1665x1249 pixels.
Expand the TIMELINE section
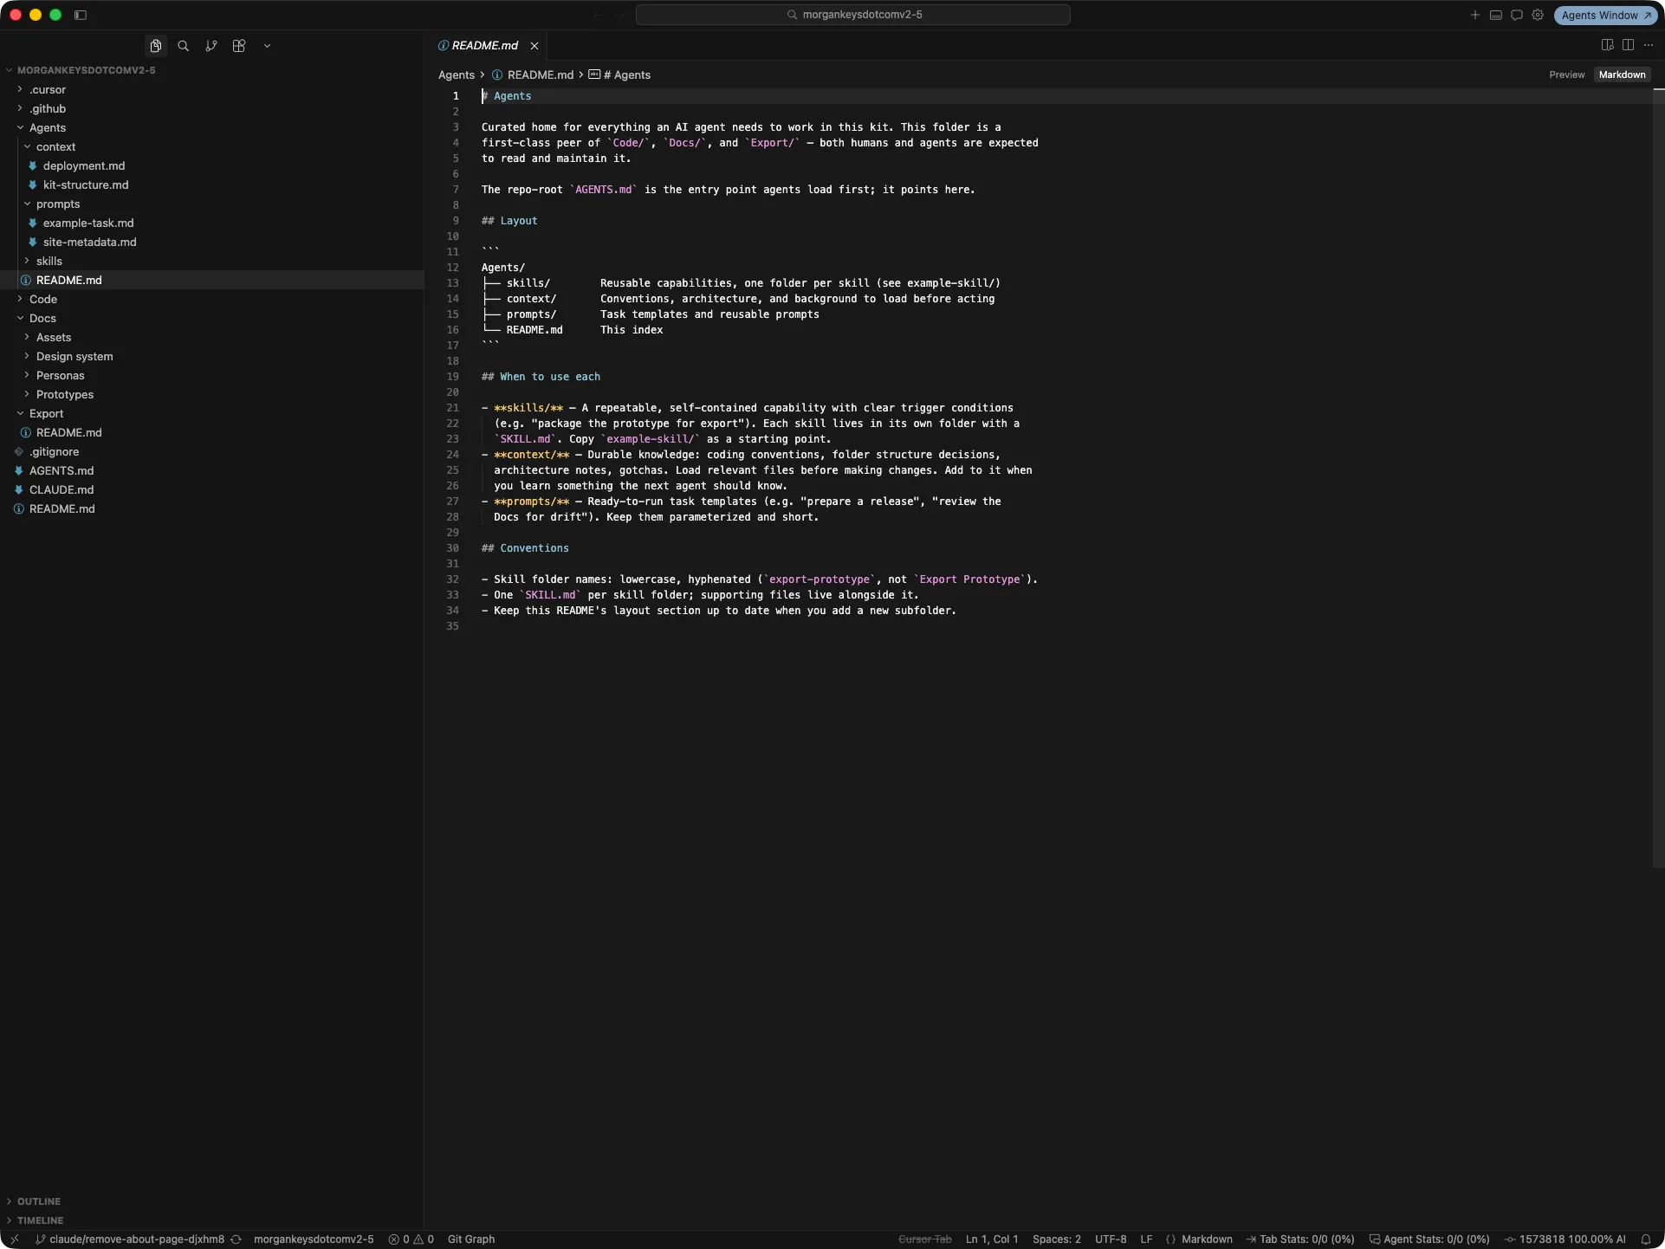[x=40, y=1220]
